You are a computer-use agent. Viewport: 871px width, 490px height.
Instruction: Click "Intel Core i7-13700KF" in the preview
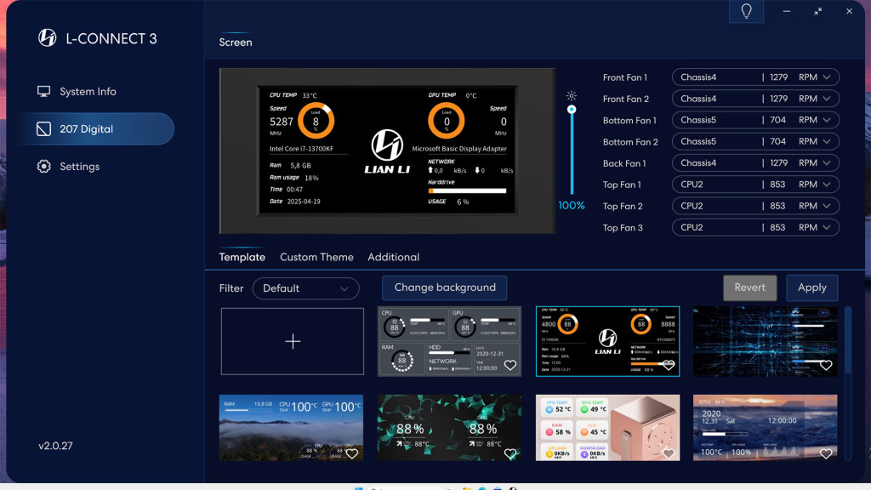(x=302, y=149)
